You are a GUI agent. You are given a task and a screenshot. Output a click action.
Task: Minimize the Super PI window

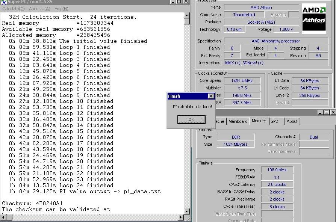pyautogui.click(x=173, y=2)
